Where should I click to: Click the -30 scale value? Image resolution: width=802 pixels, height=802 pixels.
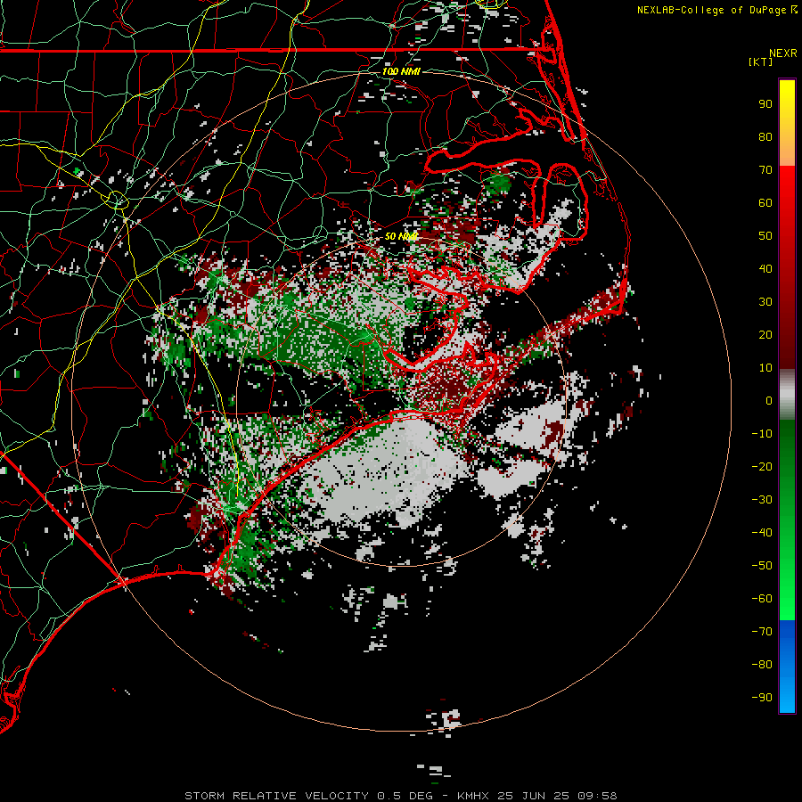(x=762, y=500)
